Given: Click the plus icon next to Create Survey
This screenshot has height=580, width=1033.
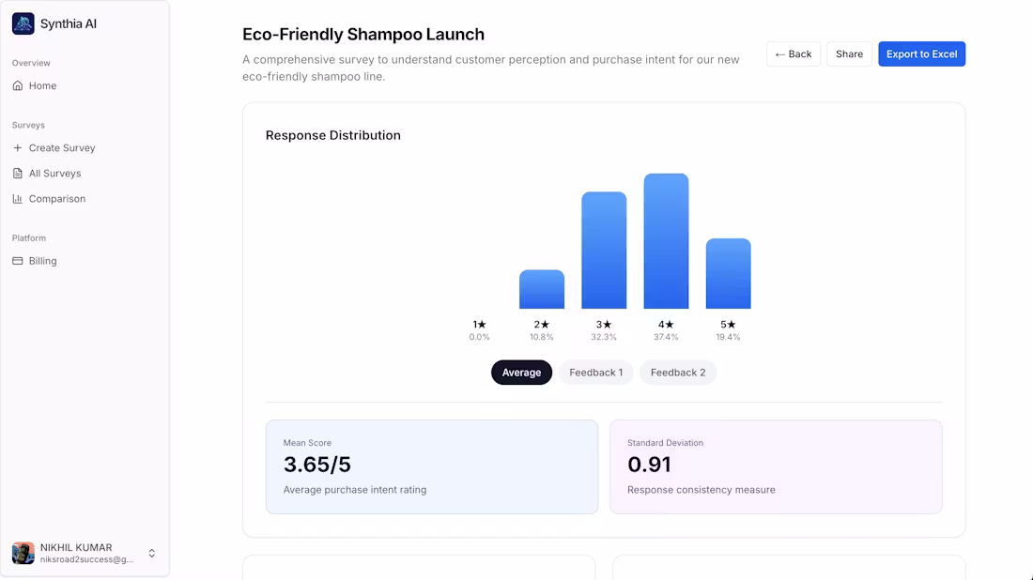Looking at the screenshot, I should (x=19, y=147).
